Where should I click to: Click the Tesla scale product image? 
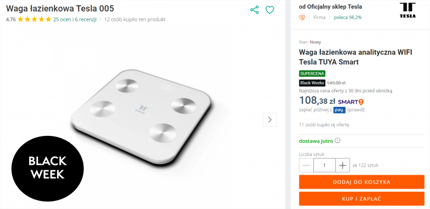tap(142, 117)
